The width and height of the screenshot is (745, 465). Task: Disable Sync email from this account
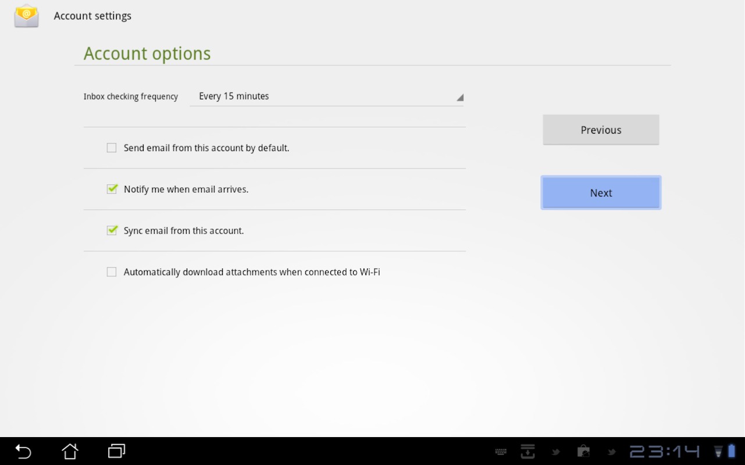[112, 231]
